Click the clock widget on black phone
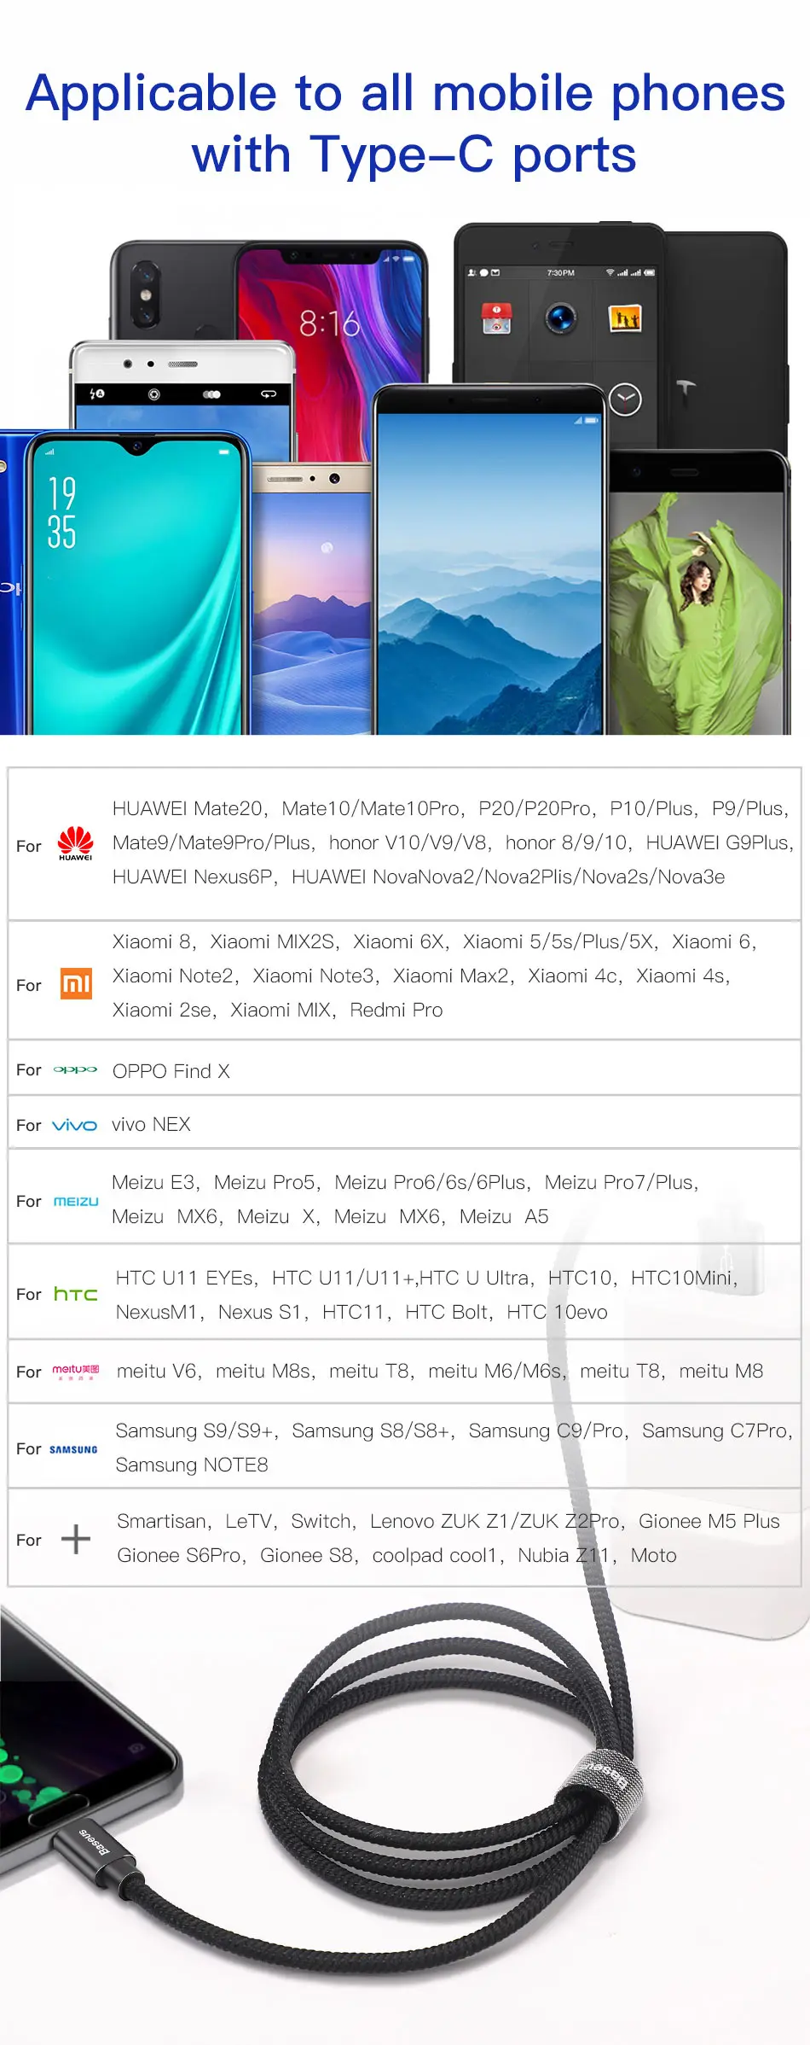The width and height of the screenshot is (810, 2045). coord(625,399)
